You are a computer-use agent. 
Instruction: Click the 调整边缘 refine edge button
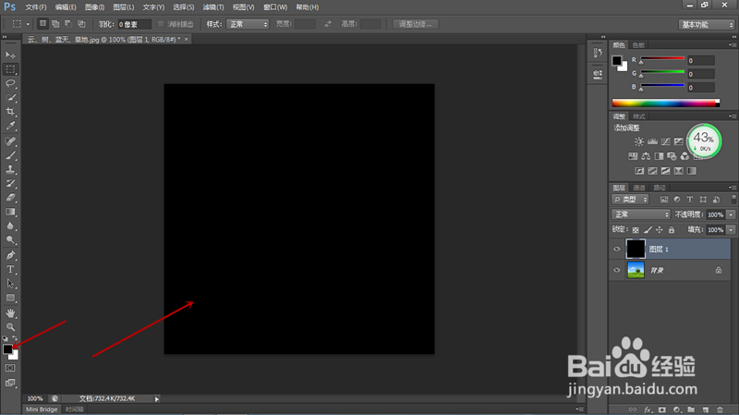(415, 24)
